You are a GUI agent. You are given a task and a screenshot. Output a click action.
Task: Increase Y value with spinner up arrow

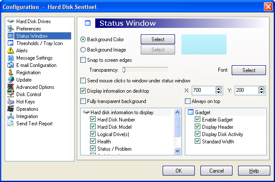(262, 88)
